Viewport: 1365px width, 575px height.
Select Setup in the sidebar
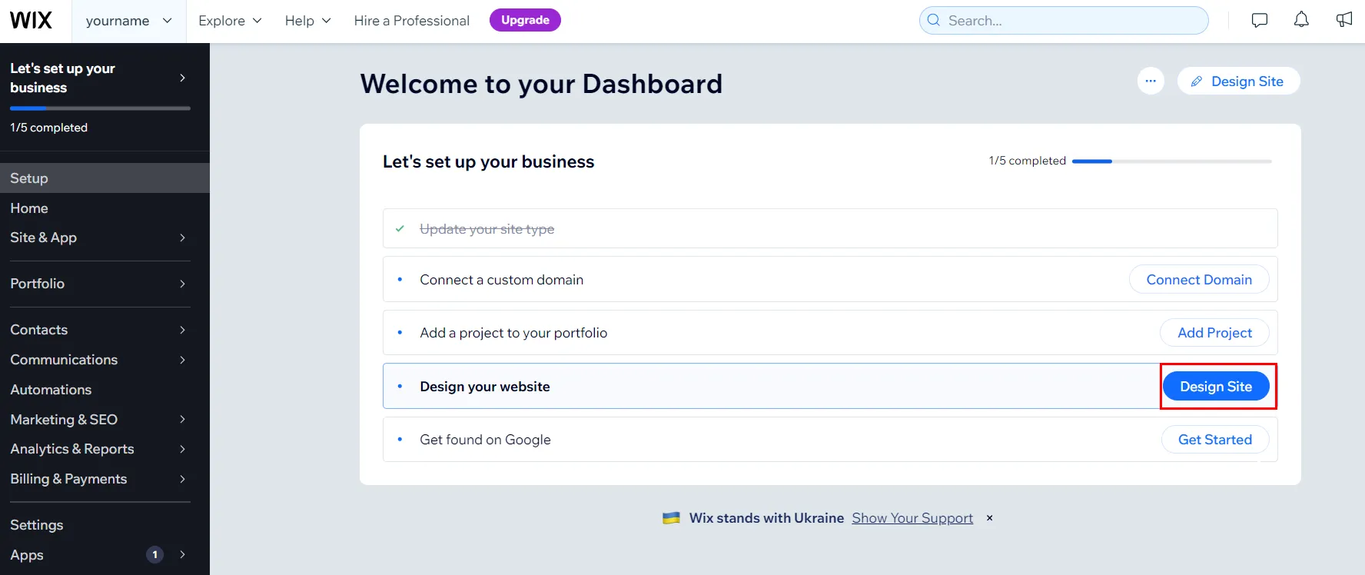(105, 178)
